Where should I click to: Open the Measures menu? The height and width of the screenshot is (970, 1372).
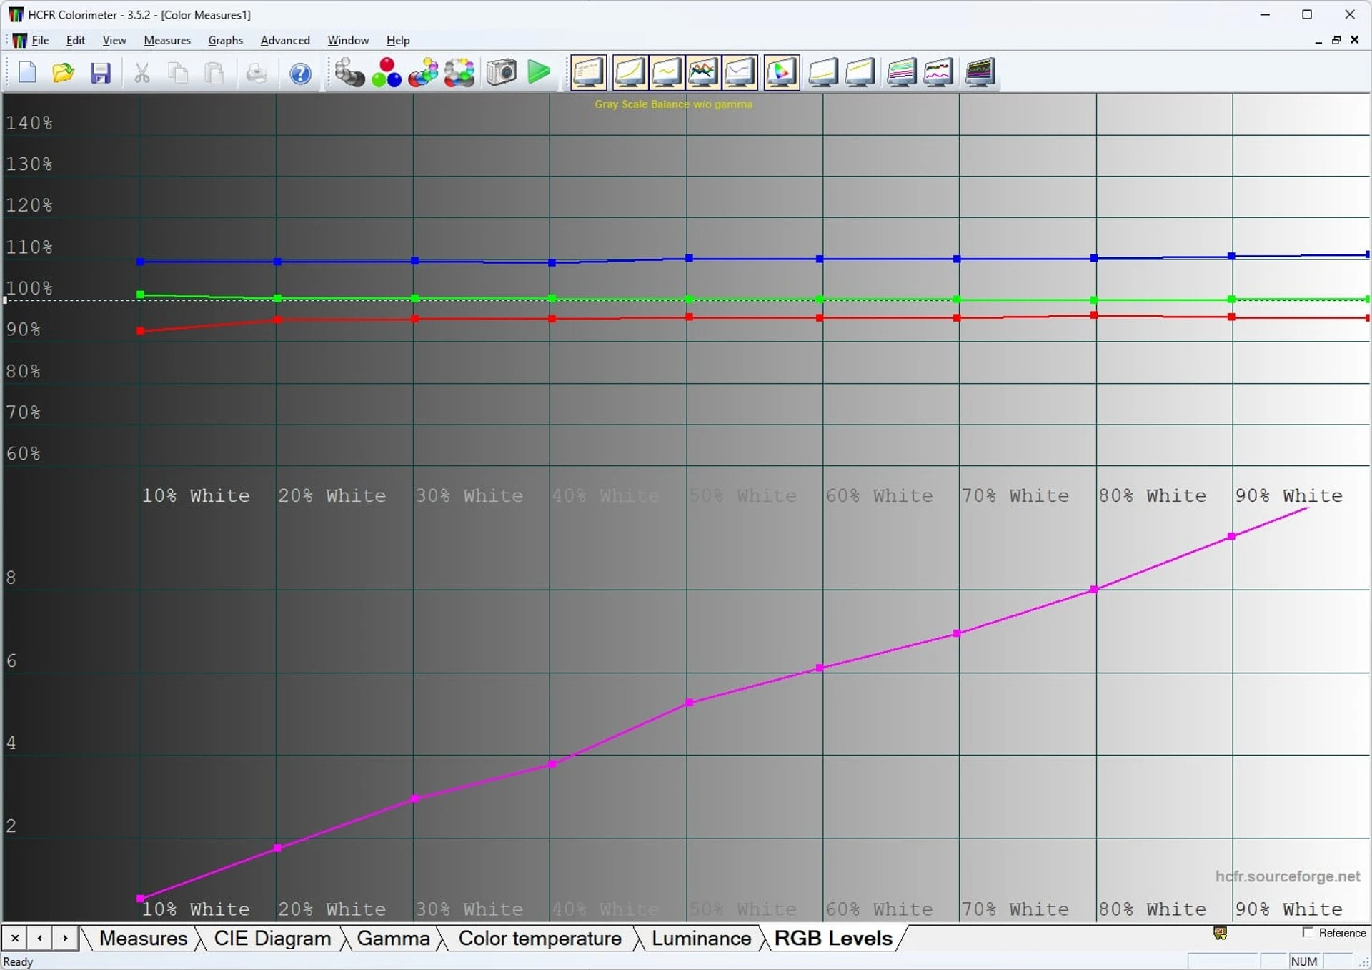167,40
